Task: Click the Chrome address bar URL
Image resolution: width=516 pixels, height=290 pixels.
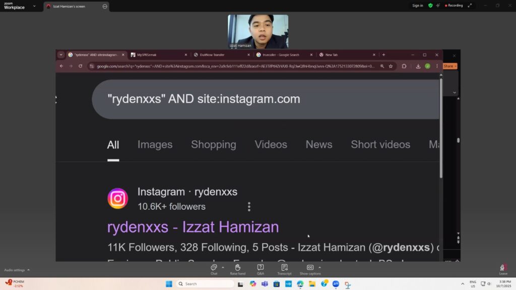Action: 235,66
